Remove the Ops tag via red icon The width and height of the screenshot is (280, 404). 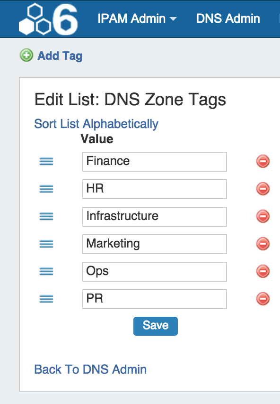click(x=263, y=271)
